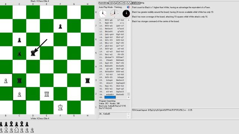This screenshot has width=239, height=134.
Task: Click the captured white bishop piece
Action: (6, 130)
